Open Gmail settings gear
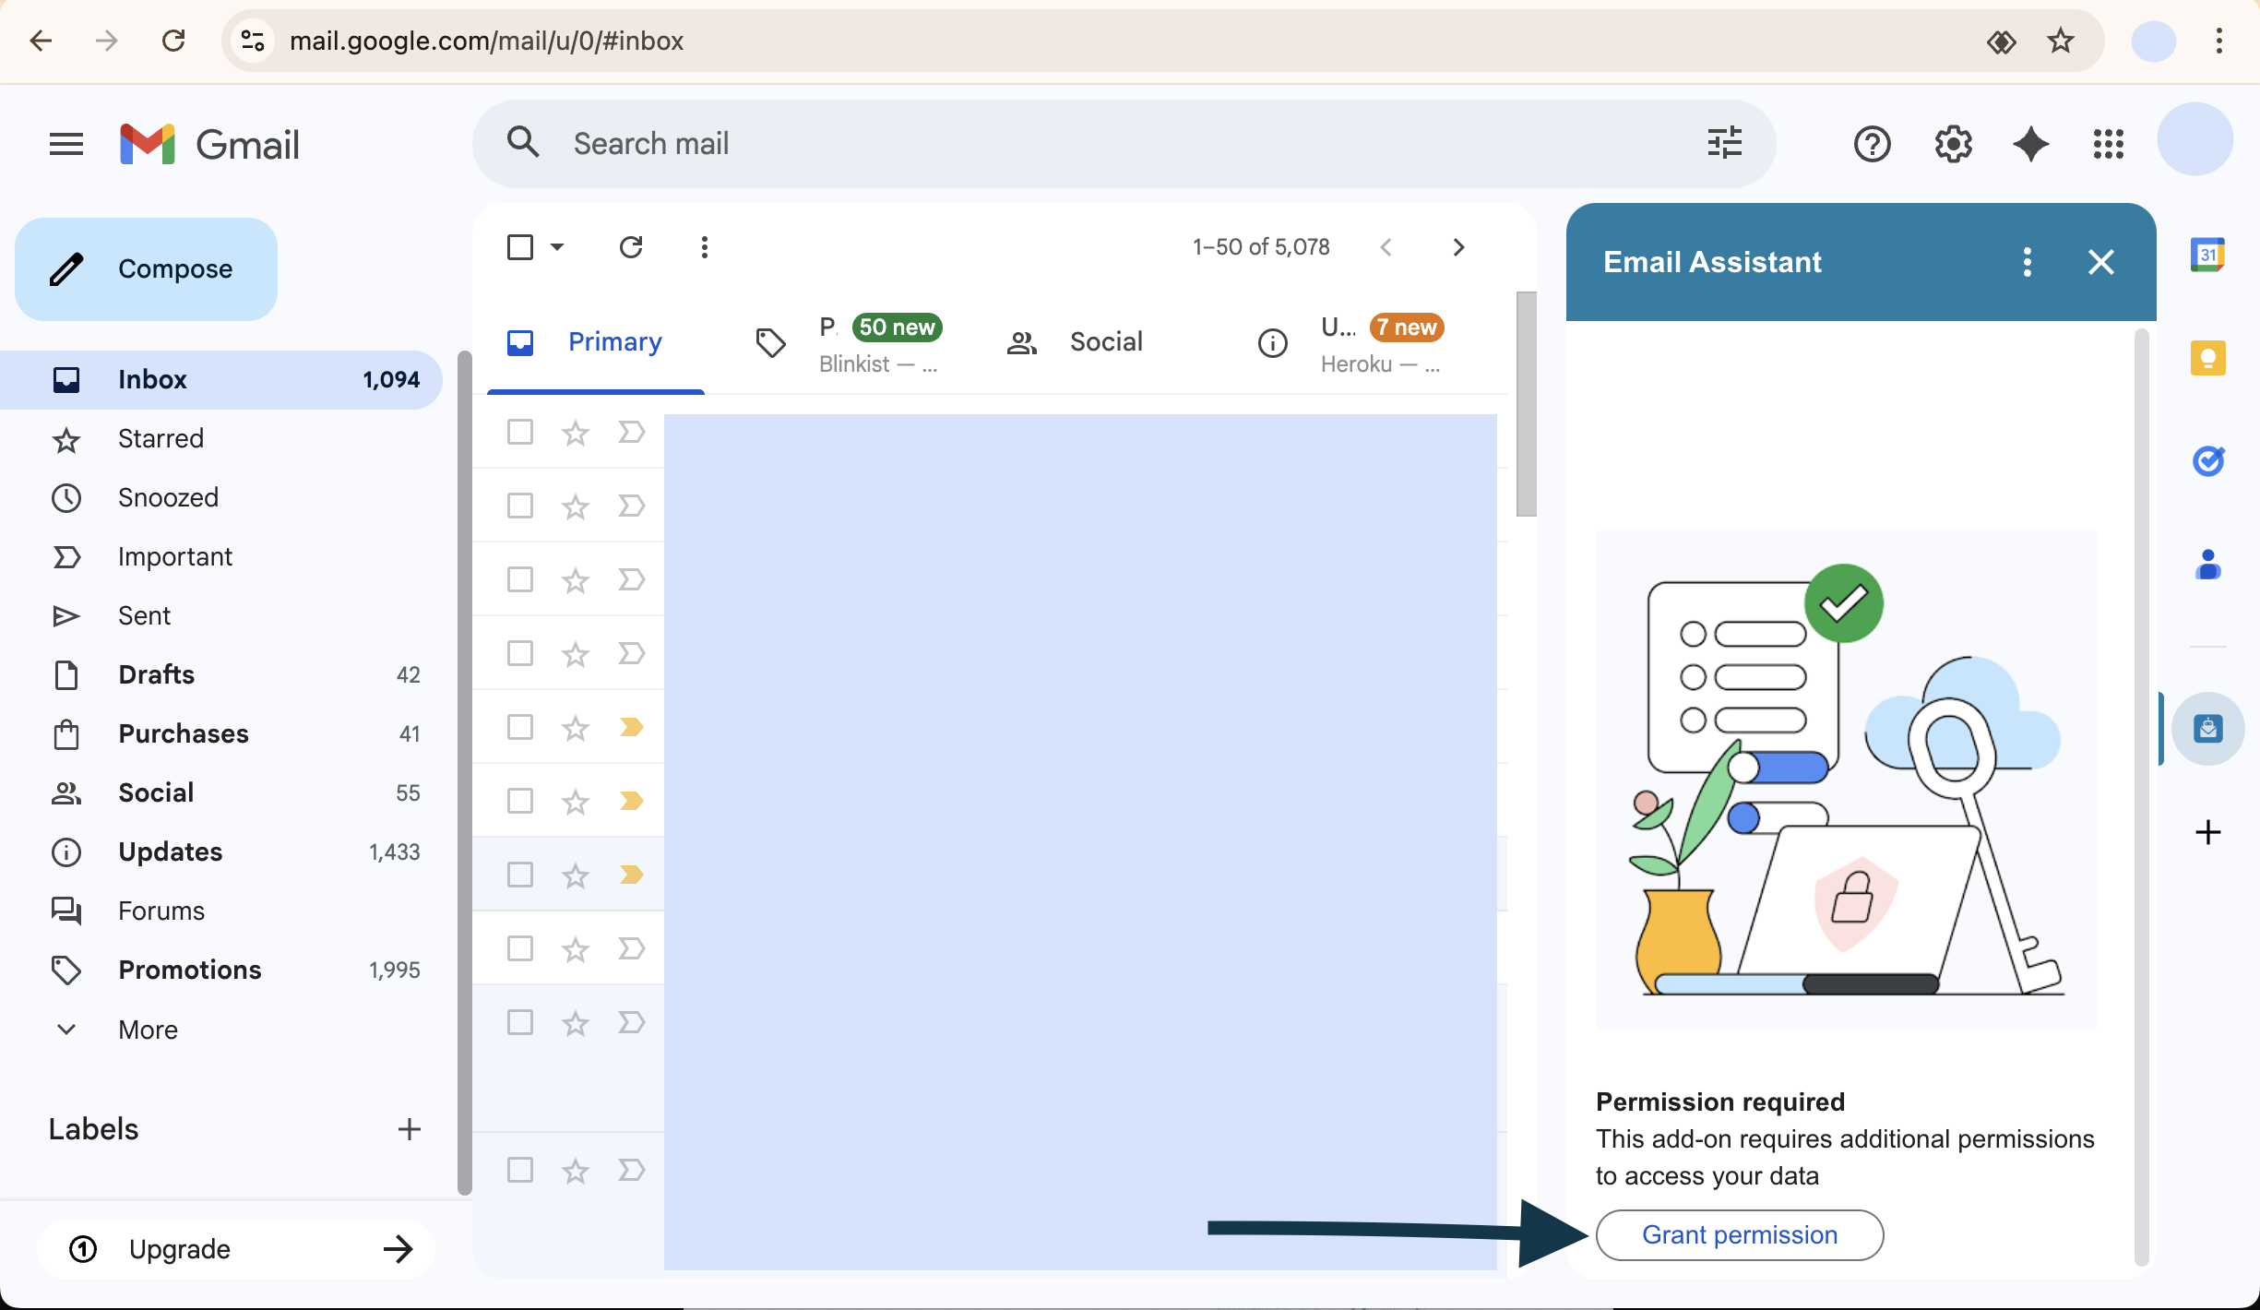Image resolution: width=2260 pixels, height=1310 pixels. (1953, 144)
